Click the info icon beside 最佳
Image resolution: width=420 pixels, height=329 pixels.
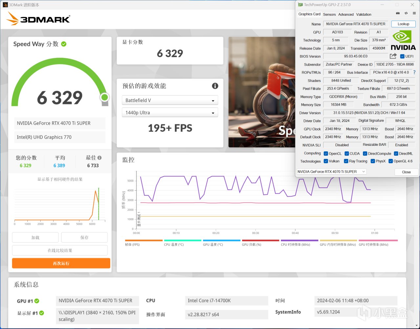click(99, 158)
